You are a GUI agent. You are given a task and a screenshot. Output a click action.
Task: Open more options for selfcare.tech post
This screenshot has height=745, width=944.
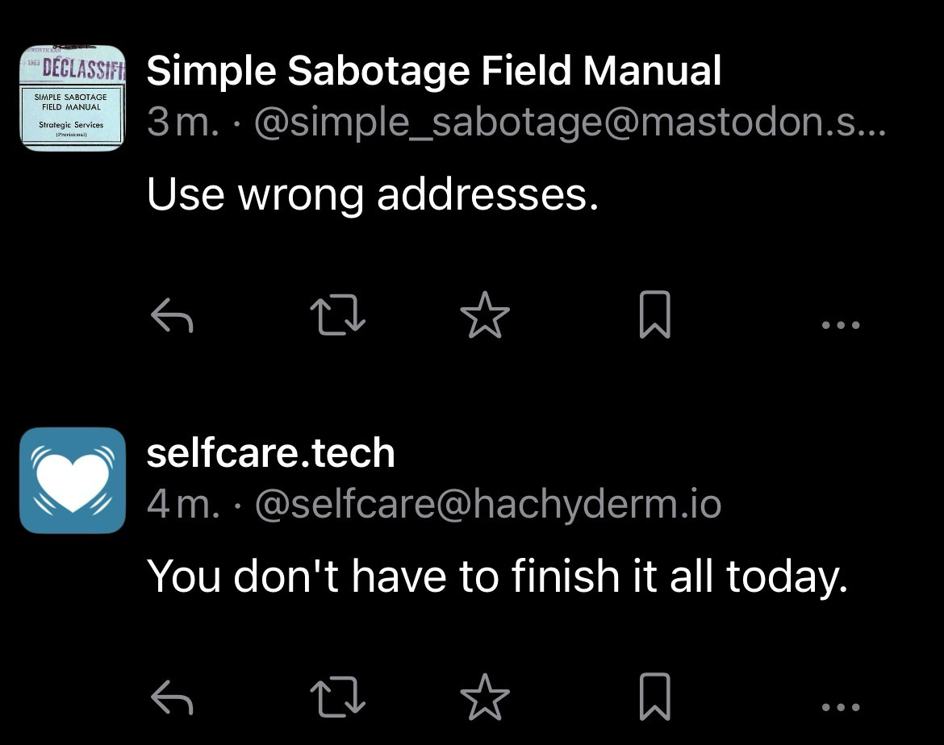(x=840, y=707)
